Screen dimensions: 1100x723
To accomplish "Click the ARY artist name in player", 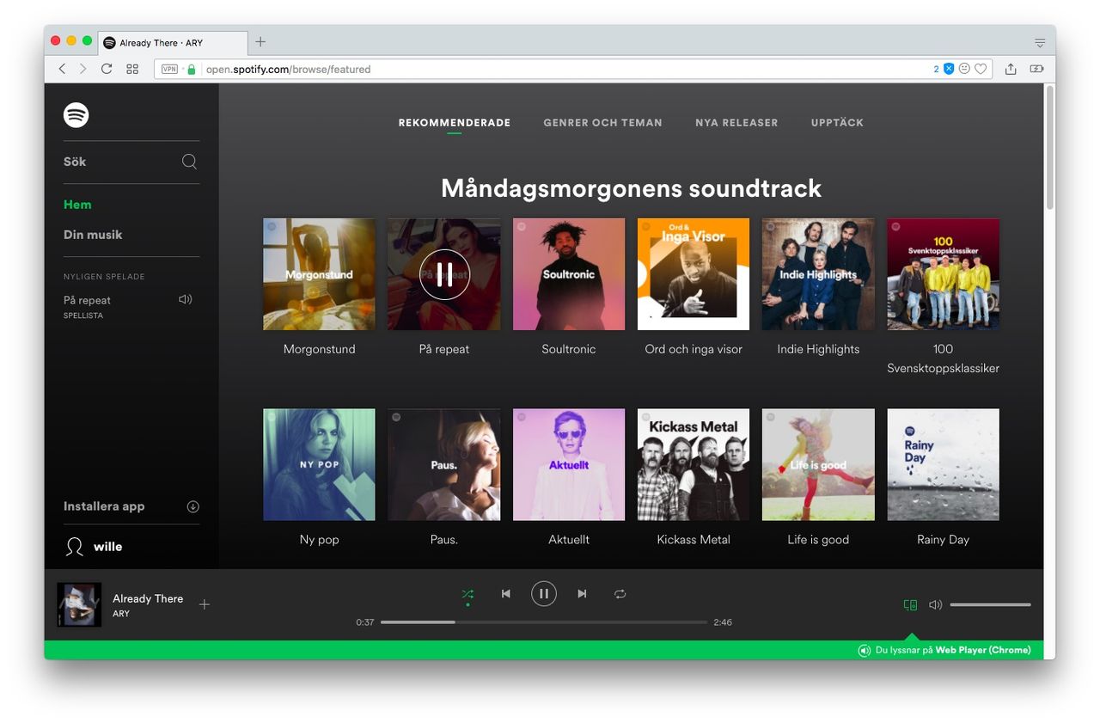I will click(x=121, y=614).
